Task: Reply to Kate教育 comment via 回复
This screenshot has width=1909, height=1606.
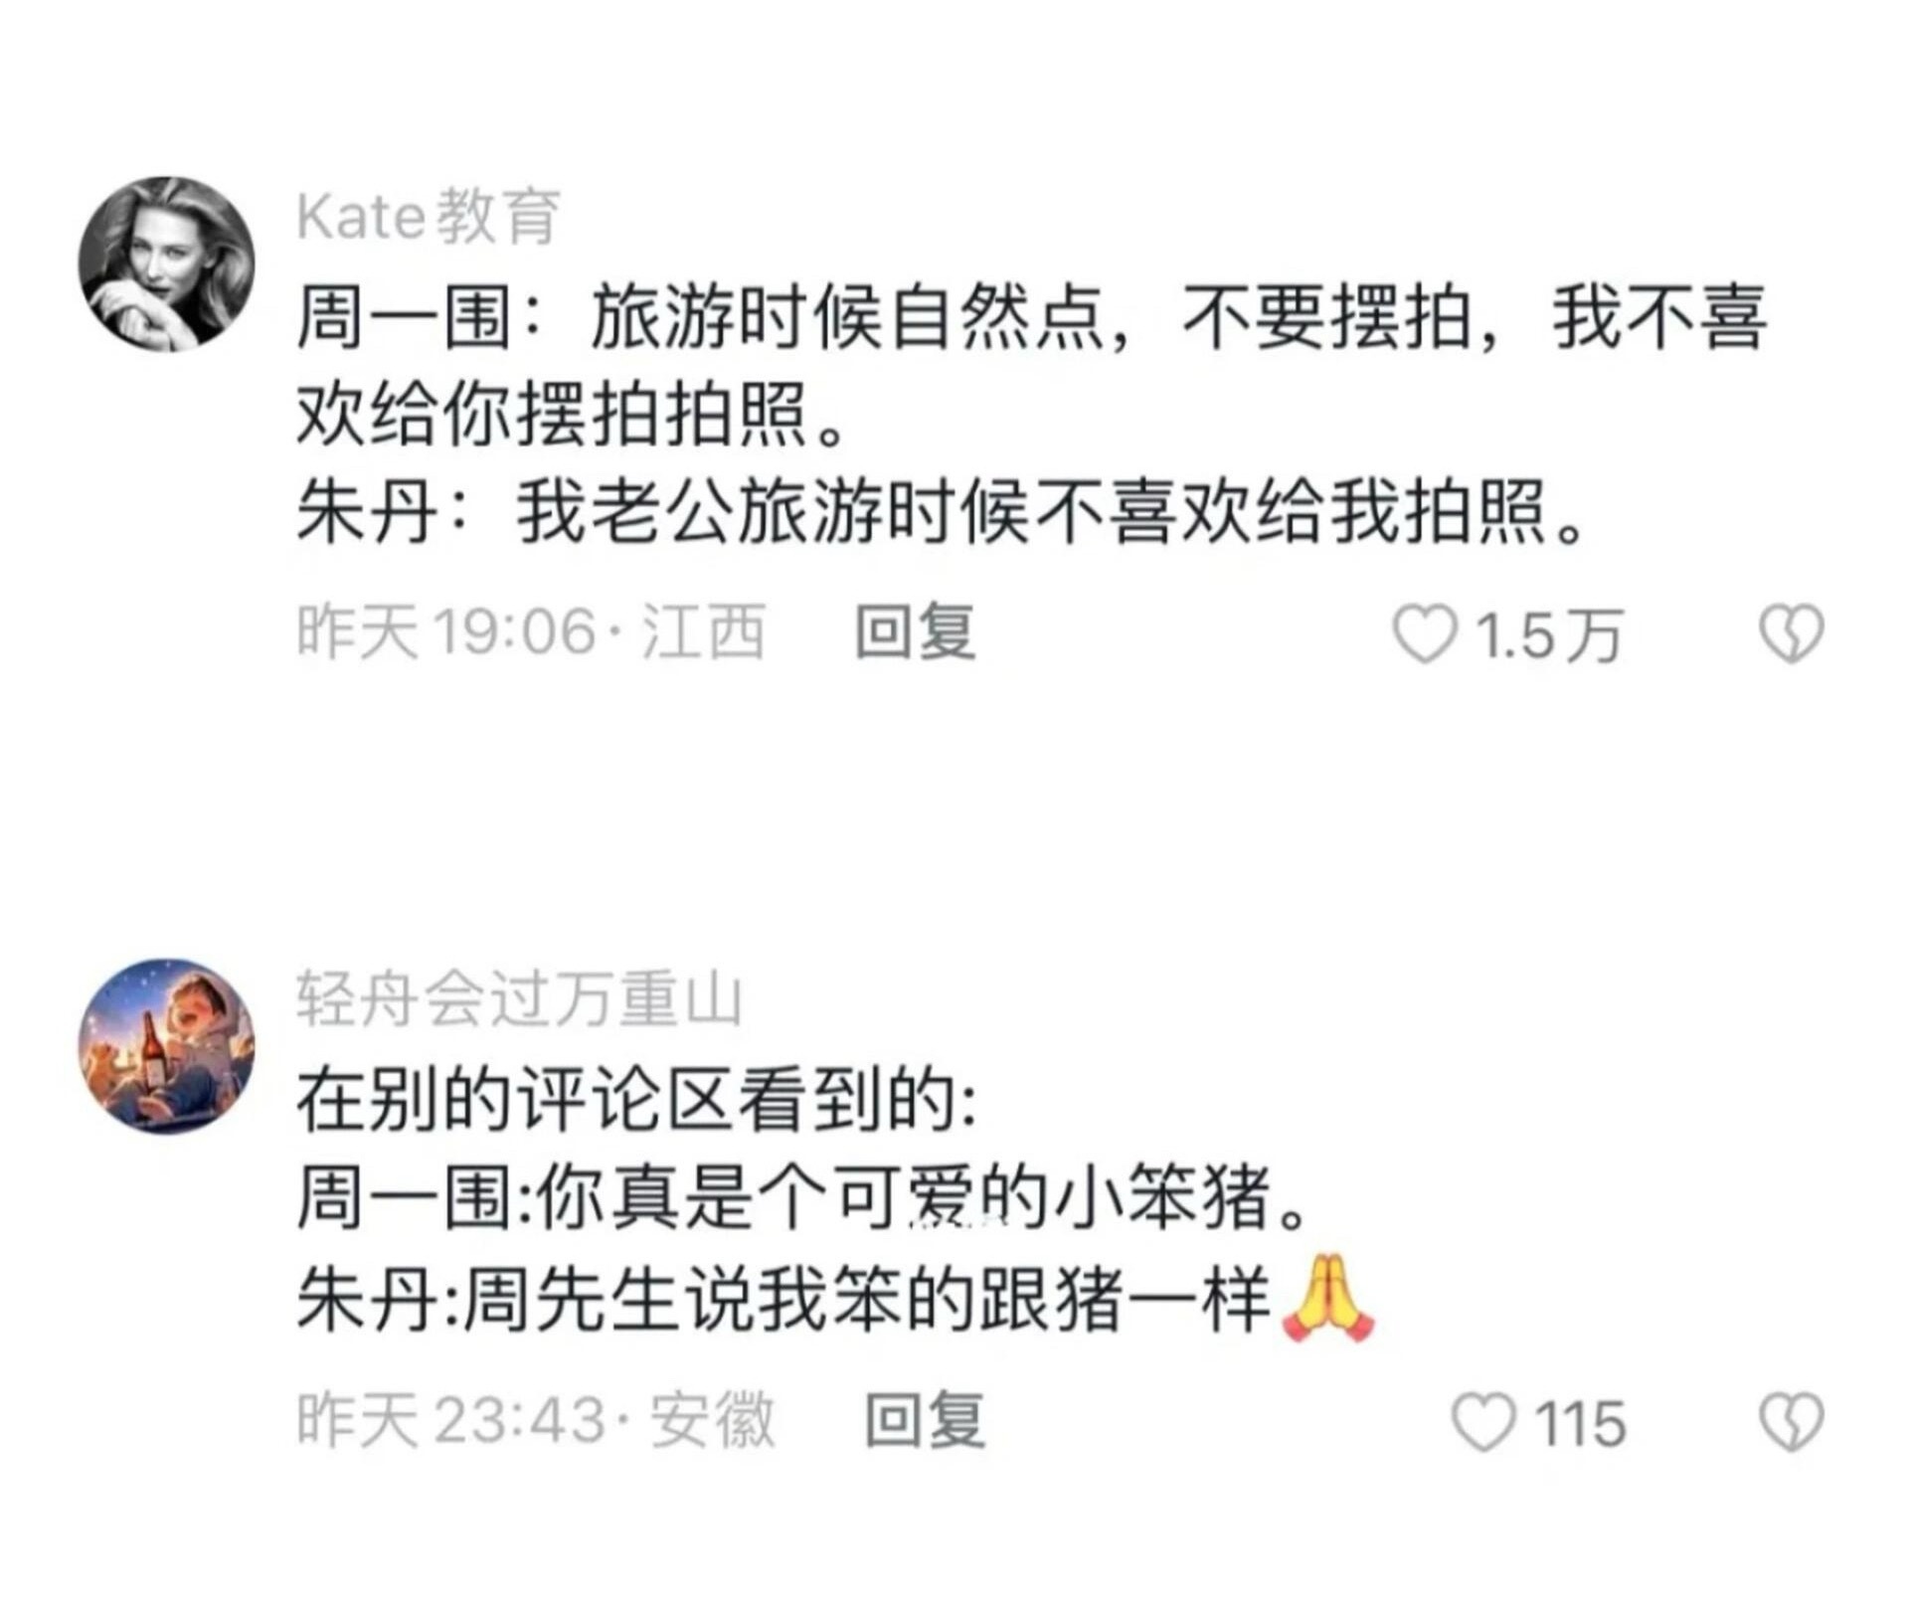Action: [x=916, y=631]
